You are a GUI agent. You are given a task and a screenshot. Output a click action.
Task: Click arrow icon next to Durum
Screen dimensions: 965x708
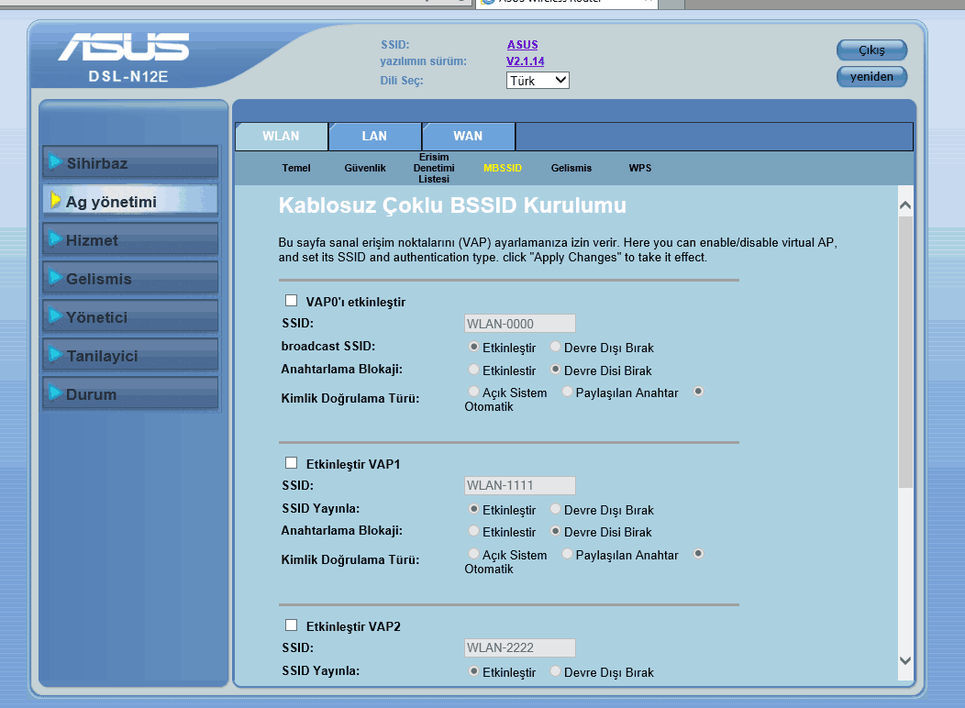[x=56, y=393]
